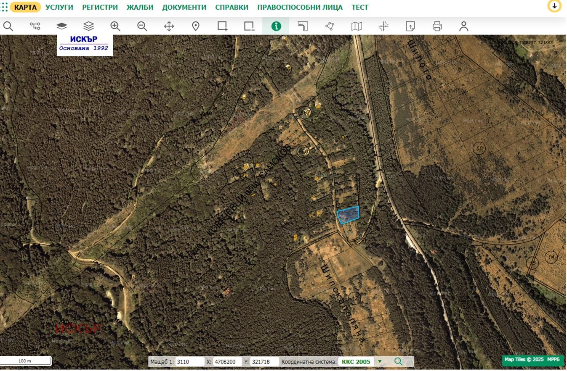
Task: Switch to the СПРАВКИ menu
Action: point(232,7)
